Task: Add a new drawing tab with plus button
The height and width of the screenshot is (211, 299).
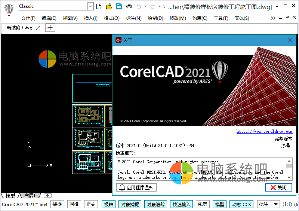Action: tap(50, 28)
